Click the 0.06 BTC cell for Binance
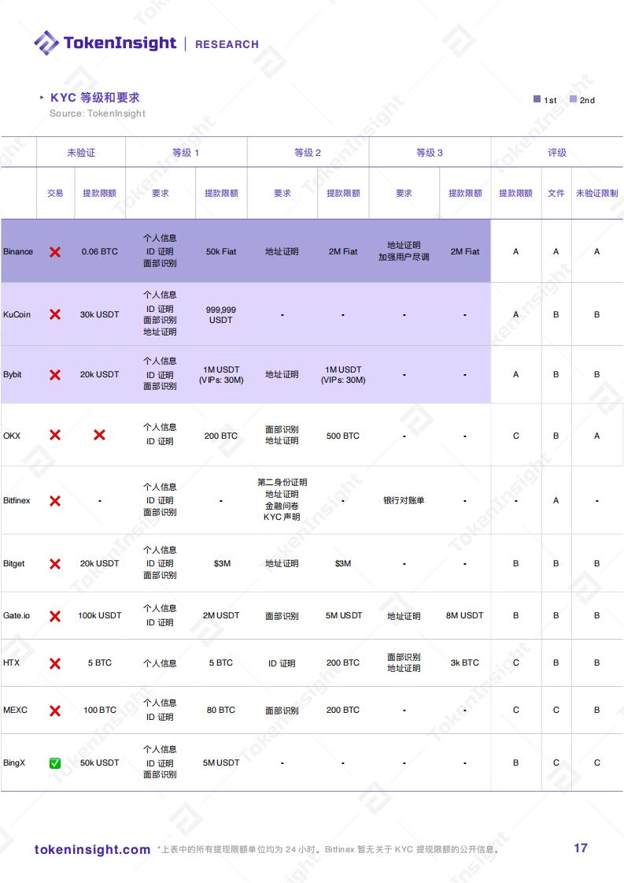 [x=100, y=252]
